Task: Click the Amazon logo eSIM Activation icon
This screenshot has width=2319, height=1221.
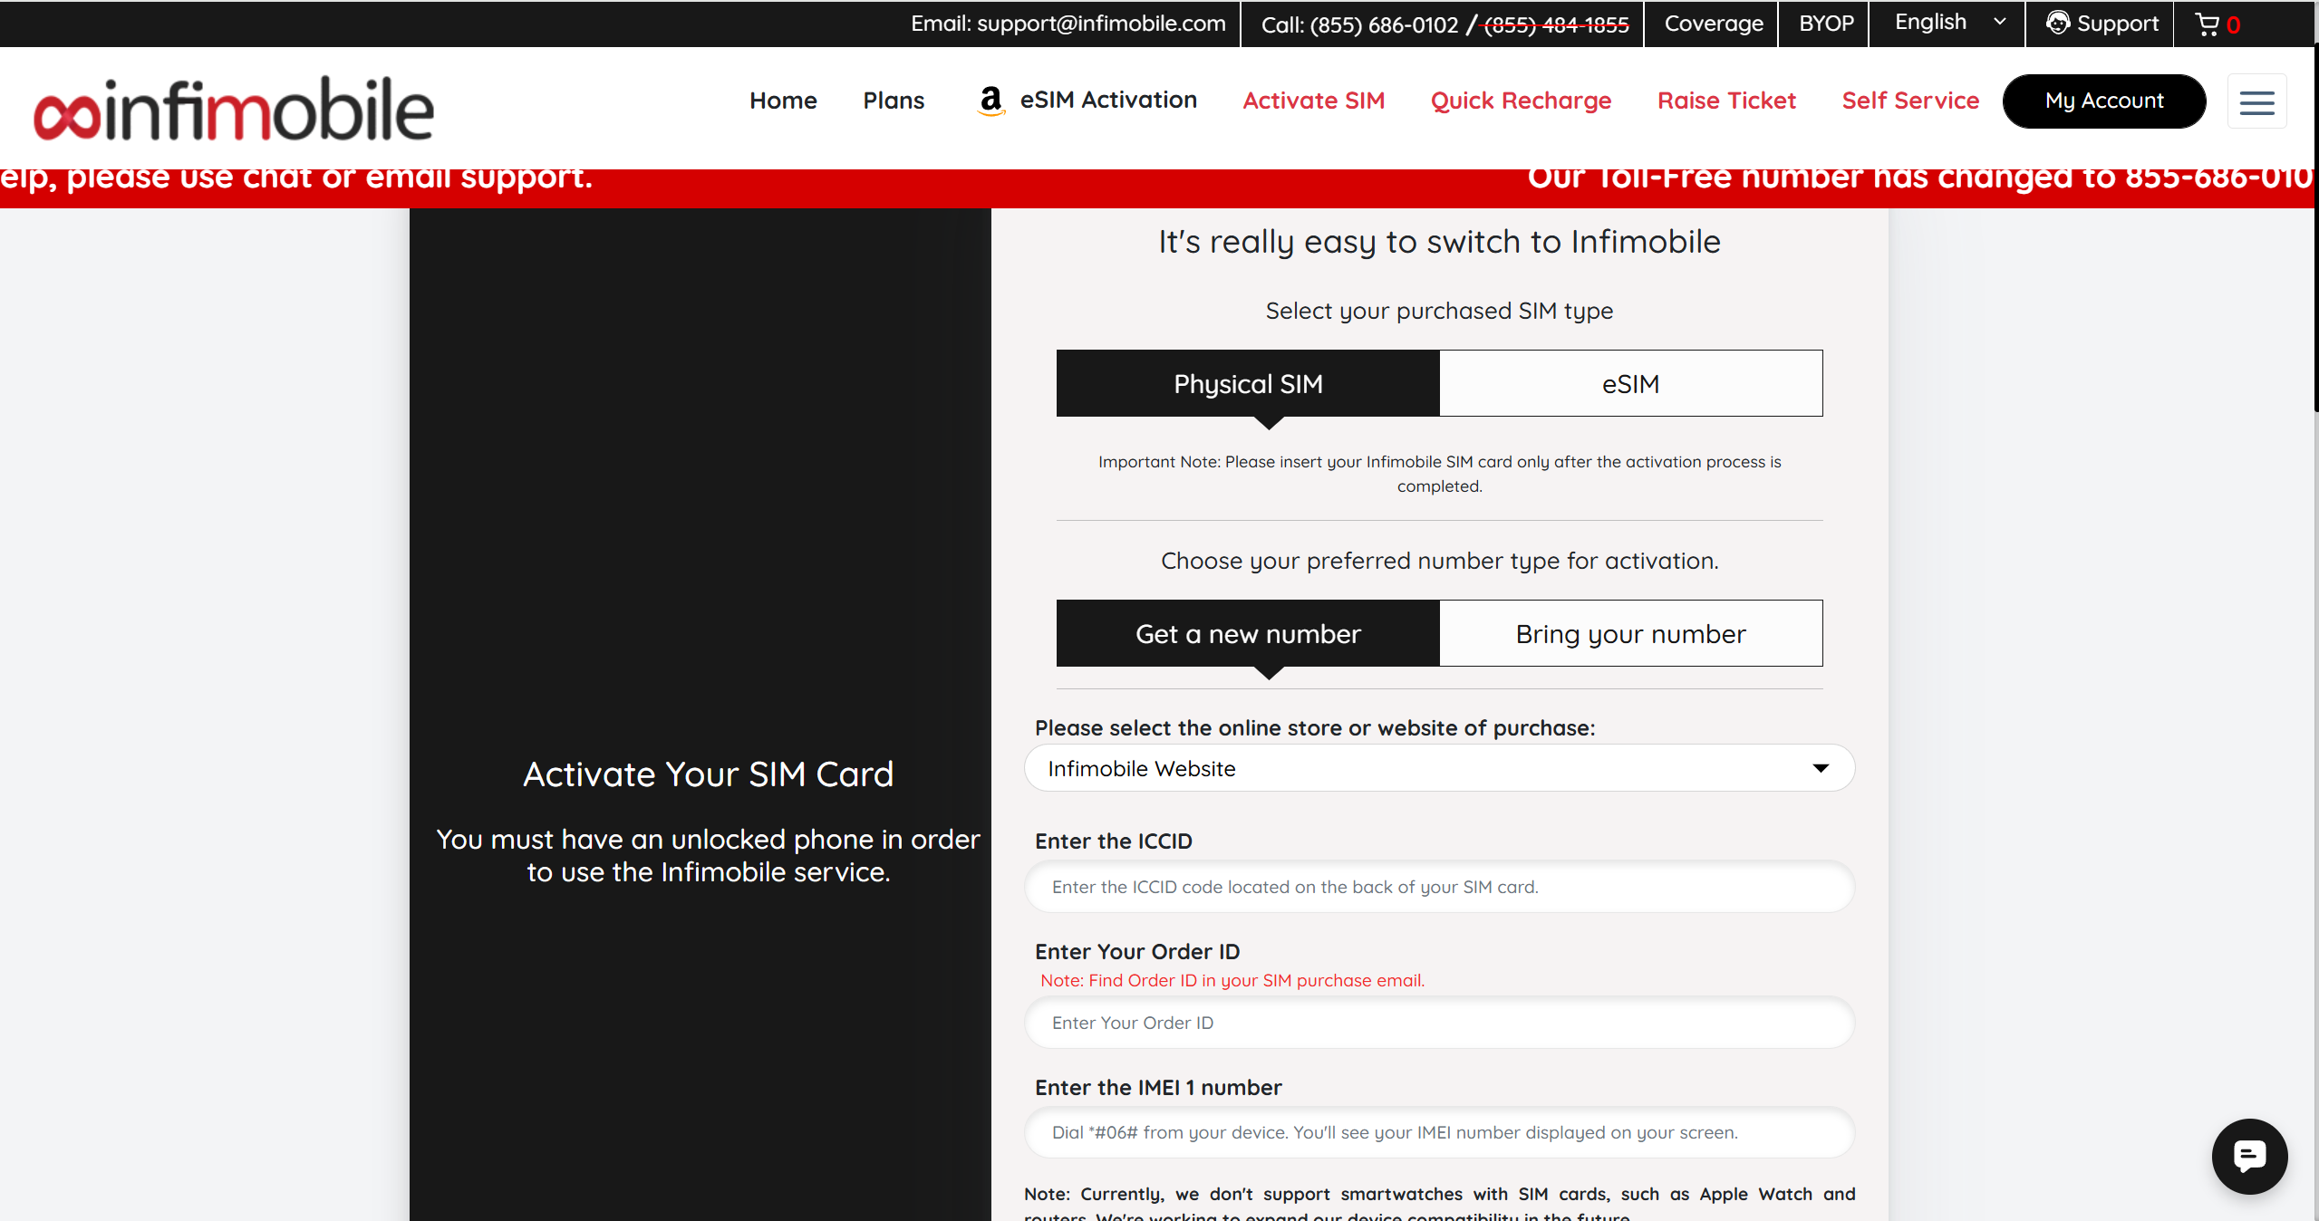Action: point(990,101)
